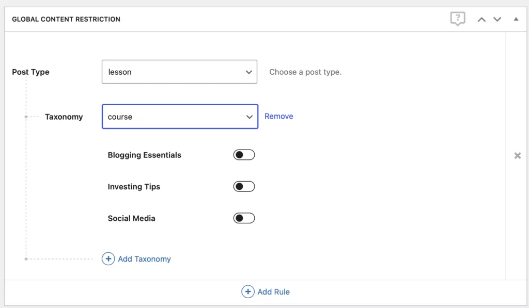Turn on the Social Media toggle

(x=244, y=218)
